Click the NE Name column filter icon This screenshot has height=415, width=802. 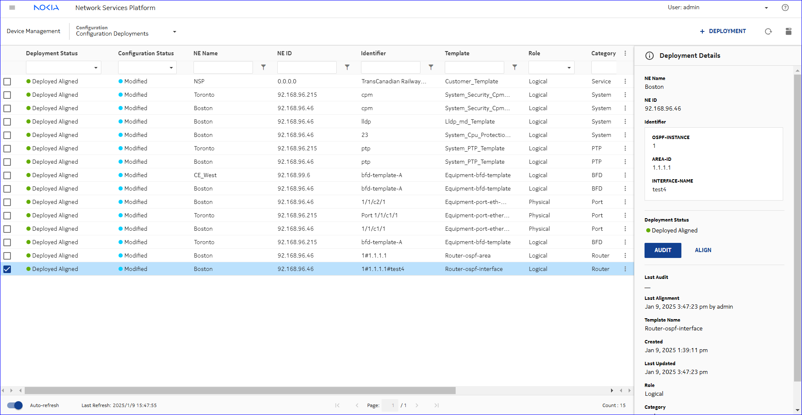(x=263, y=67)
